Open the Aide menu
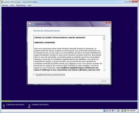The width and height of the screenshot is (139, 113). [29, 5]
